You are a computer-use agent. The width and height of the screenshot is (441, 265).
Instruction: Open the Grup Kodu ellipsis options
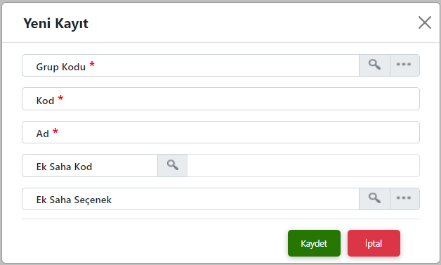(404, 65)
